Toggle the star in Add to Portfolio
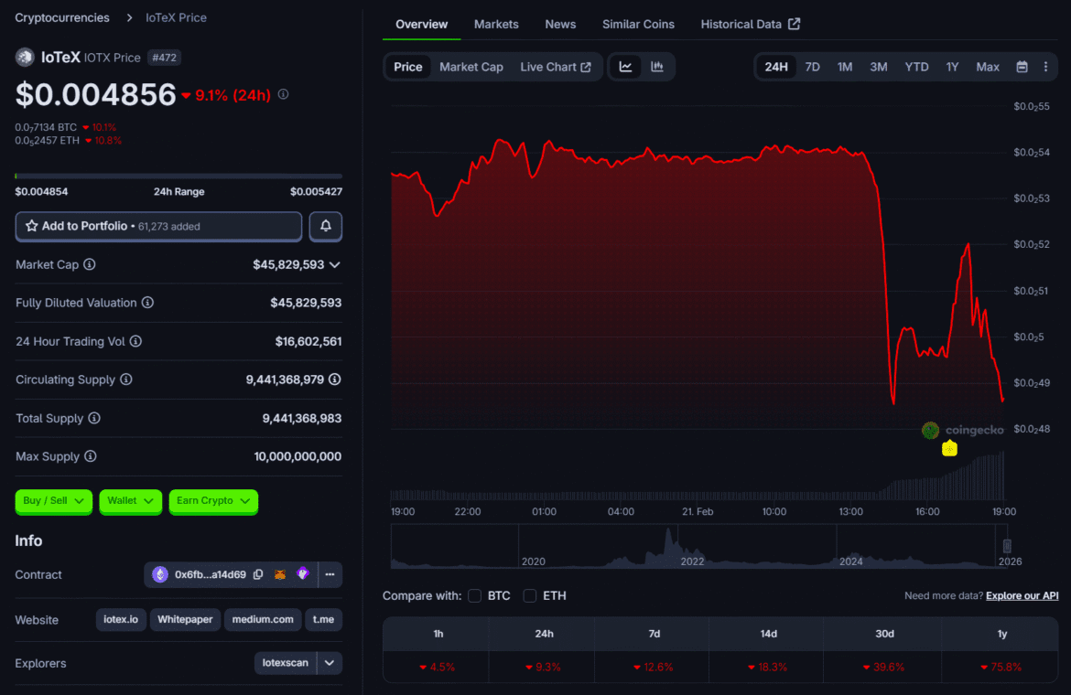This screenshot has height=695, width=1071. pyautogui.click(x=31, y=226)
